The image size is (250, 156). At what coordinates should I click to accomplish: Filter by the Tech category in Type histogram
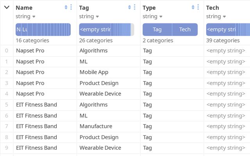click(185, 30)
